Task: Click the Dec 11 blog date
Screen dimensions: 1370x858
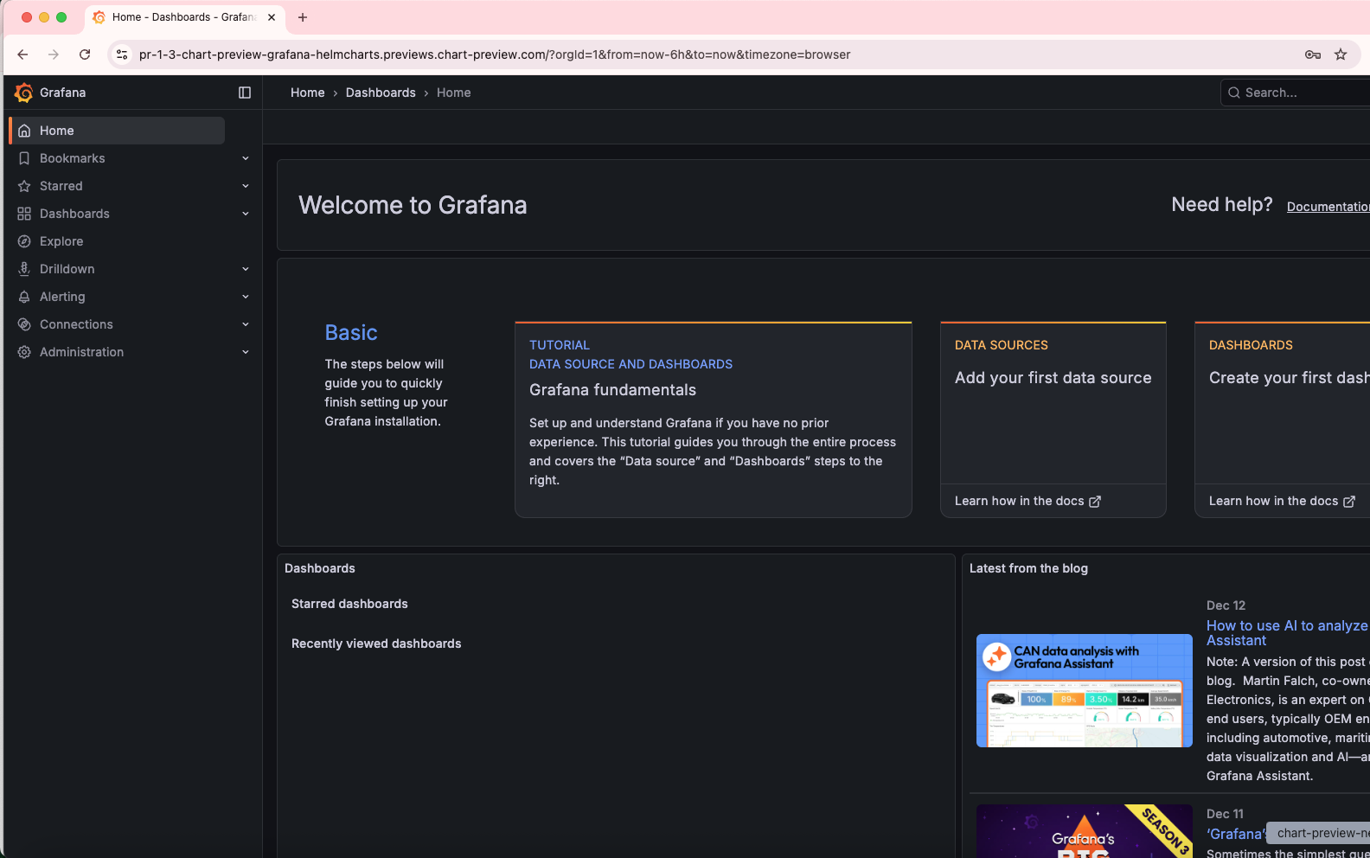Action: click(x=1225, y=814)
